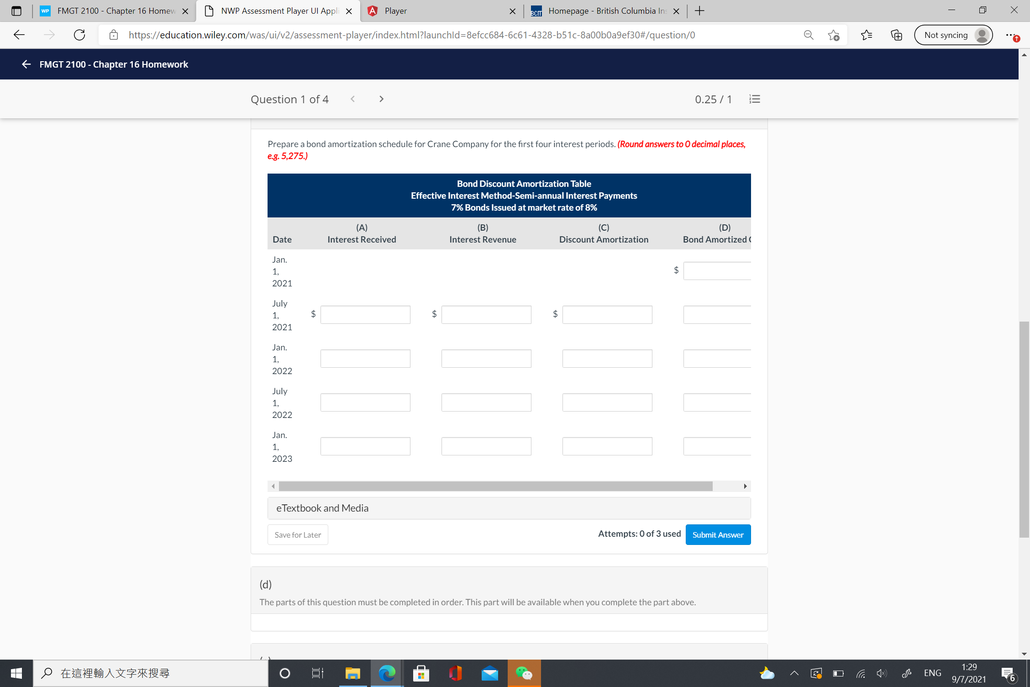
Task: Click Jan. 1, 2023 Discount Amortization field
Action: pos(607,446)
